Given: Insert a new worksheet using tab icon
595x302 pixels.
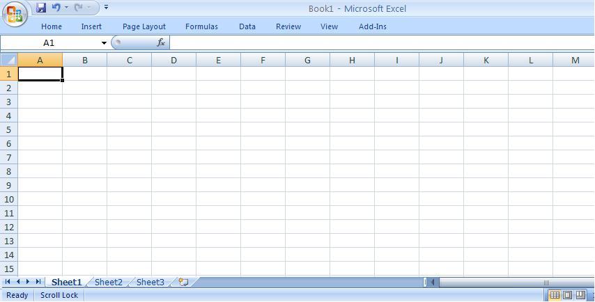Looking at the screenshot, I should click(183, 283).
